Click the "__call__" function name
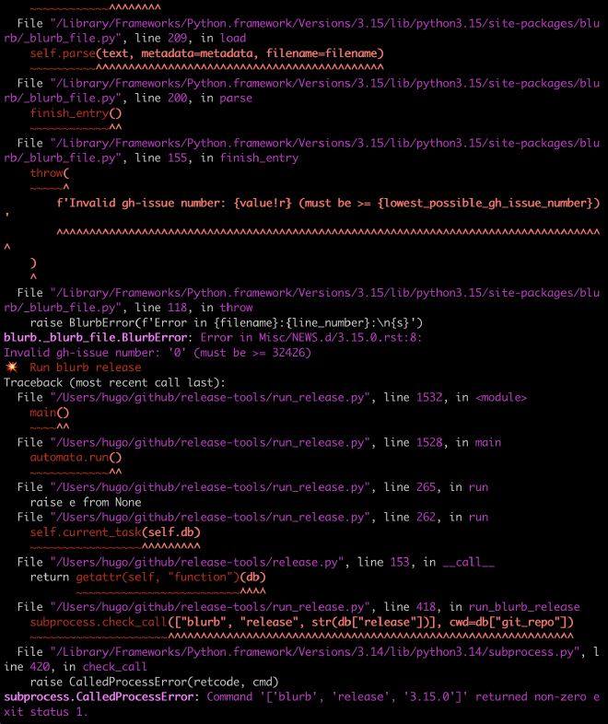Screen dimensions: 608x724 tap(468, 563)
